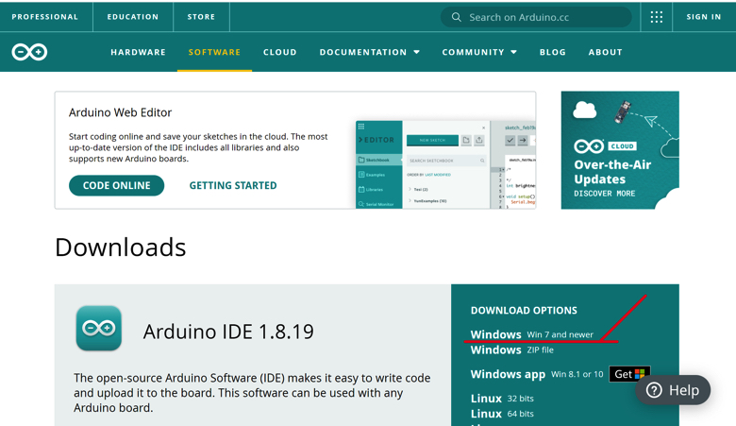The image size is (736, 426).
Task: Open the Getting Started link
Action: click(x=233, y=185)
